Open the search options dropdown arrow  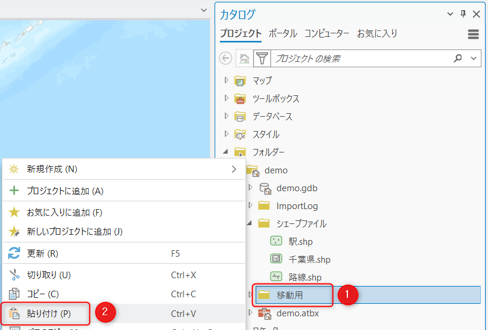(474, 58)
